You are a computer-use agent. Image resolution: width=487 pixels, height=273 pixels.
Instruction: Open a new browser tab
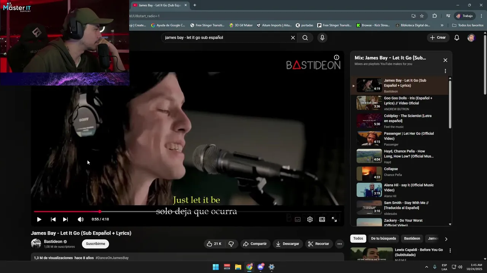coord(195,5)
